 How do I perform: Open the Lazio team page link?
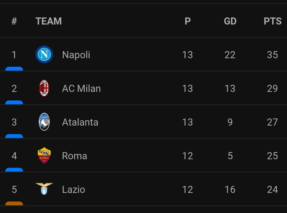(73, 189)
